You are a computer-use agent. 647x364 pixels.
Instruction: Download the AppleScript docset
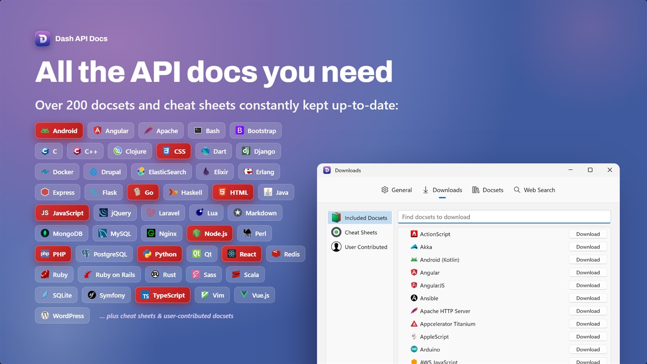(x=588, y=337)
